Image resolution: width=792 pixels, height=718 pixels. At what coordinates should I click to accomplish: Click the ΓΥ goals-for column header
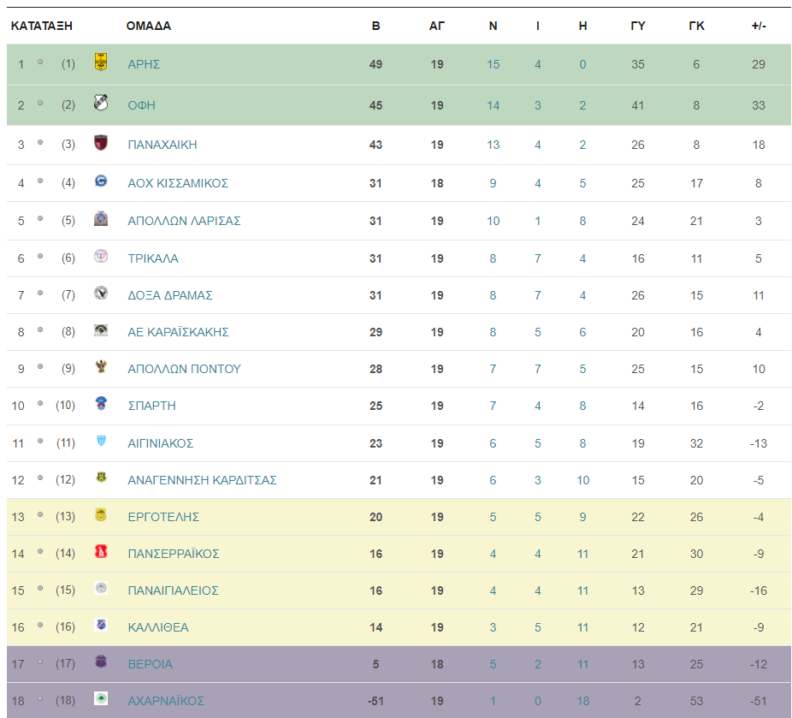[x=638, y=26]
